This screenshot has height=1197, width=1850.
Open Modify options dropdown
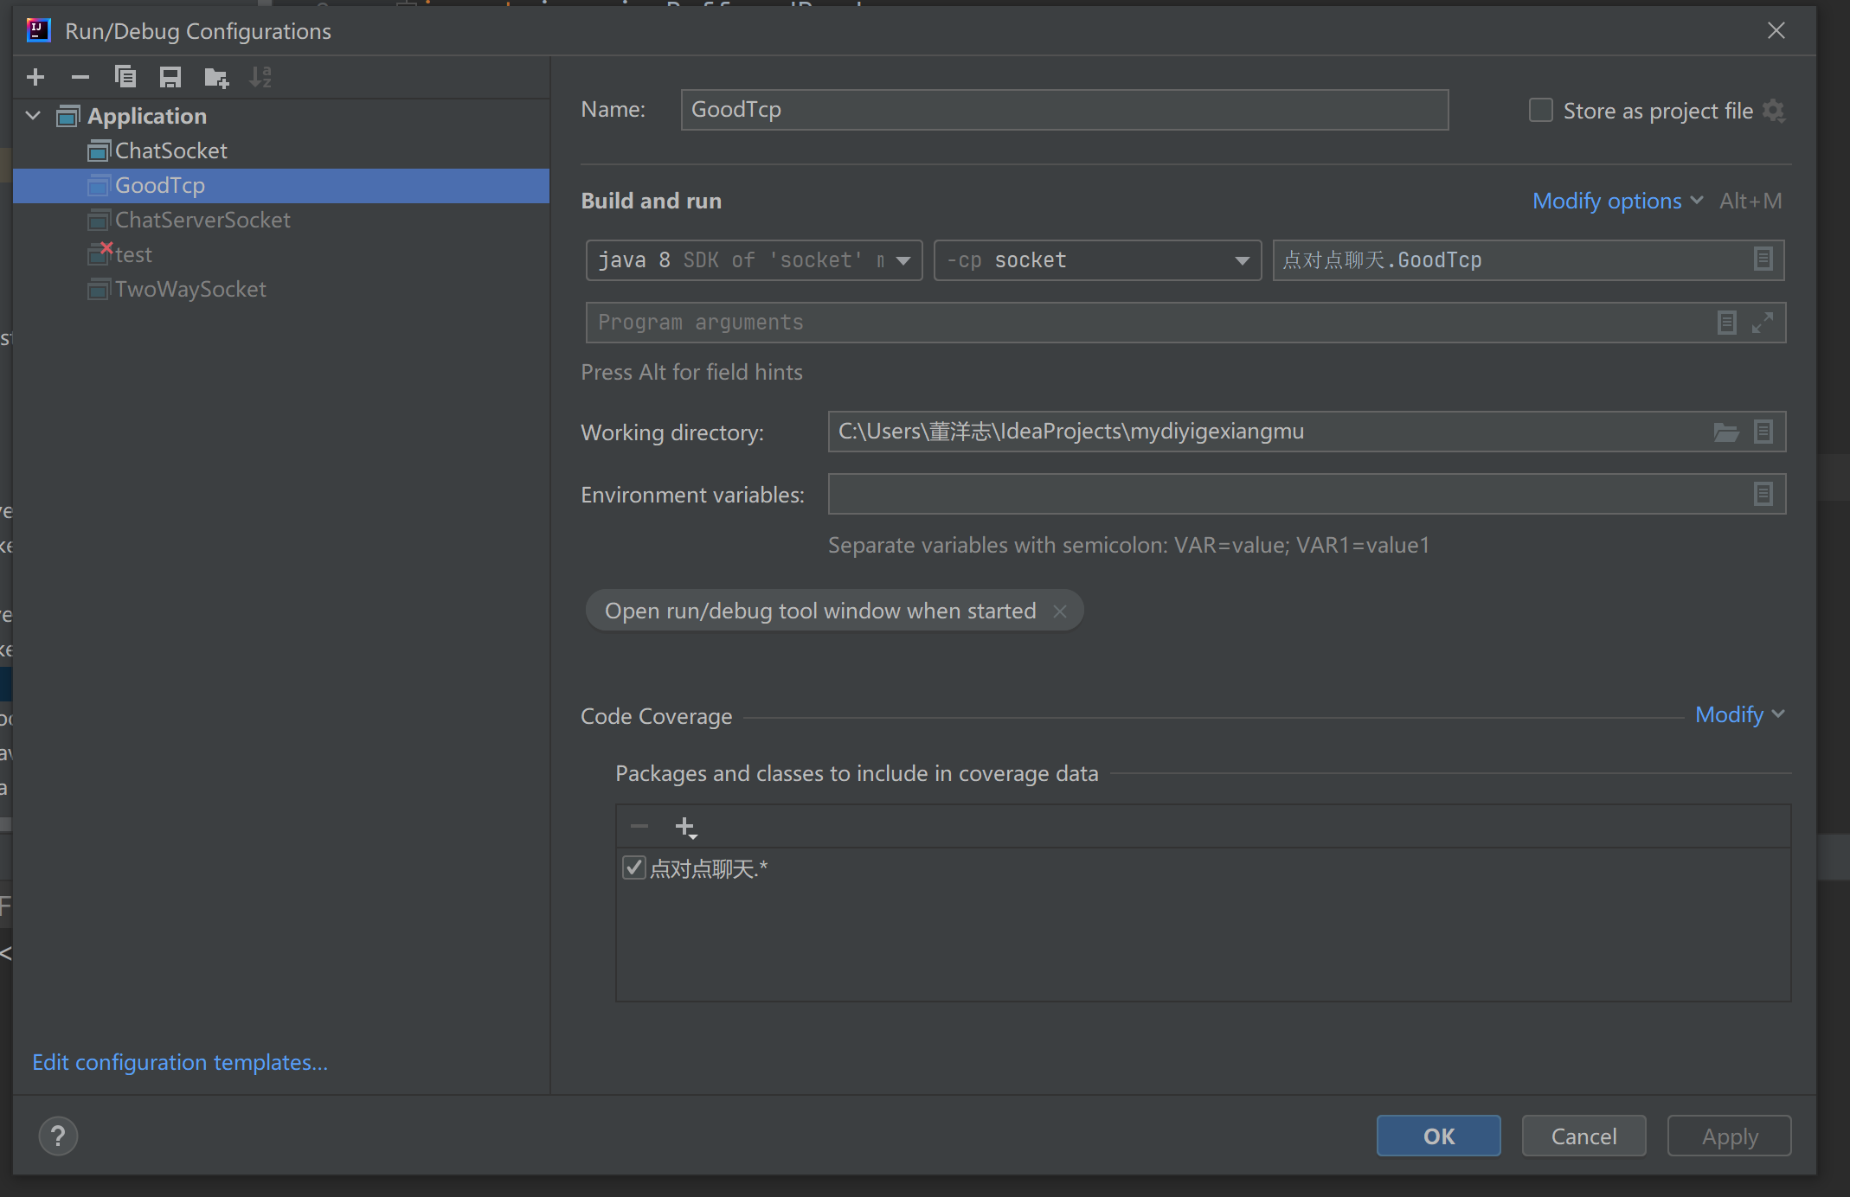1617,201
